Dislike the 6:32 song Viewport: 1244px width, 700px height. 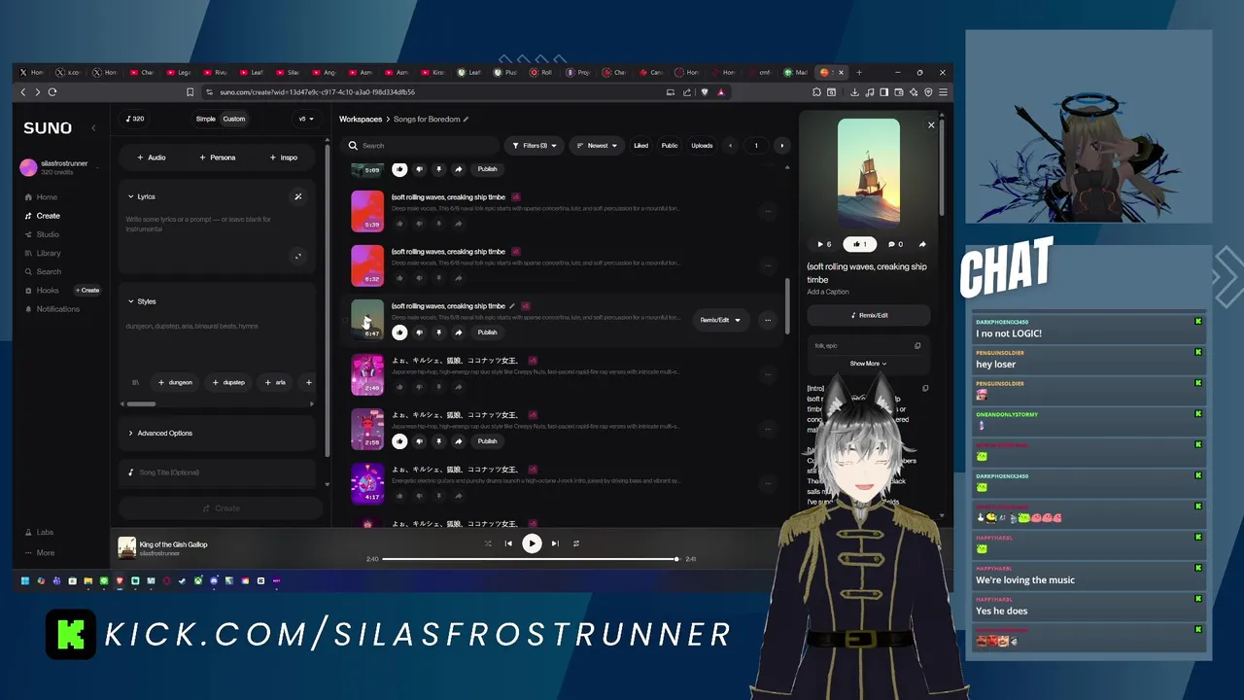(x=419, y=278)
